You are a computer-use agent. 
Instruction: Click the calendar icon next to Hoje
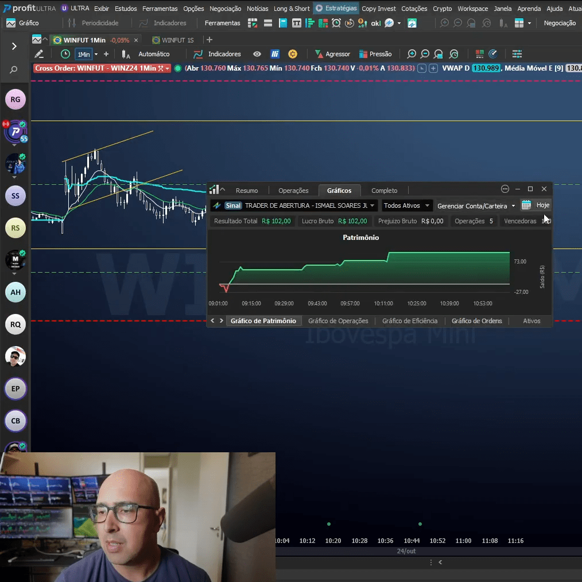526,205
